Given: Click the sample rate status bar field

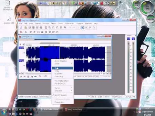Looking at the screenshot, I should [x=92, y=97].
